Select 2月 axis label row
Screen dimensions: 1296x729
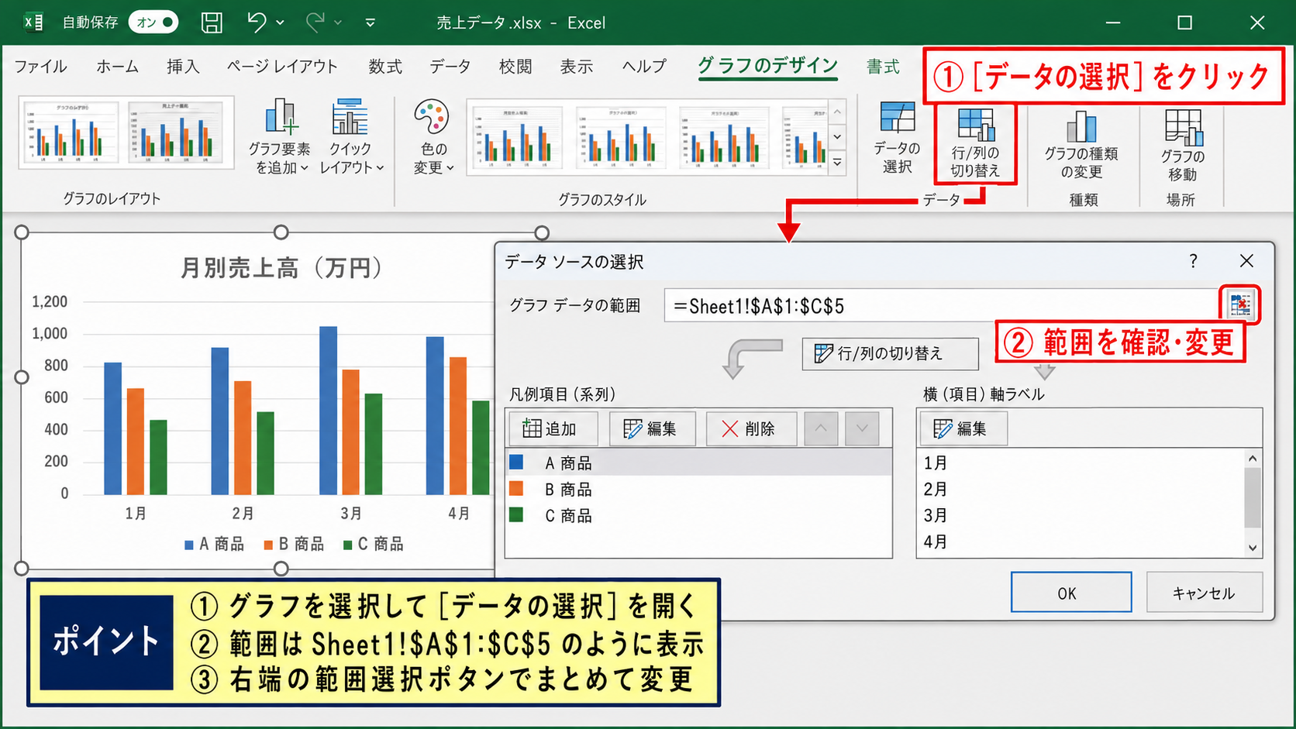point(1081,489)
